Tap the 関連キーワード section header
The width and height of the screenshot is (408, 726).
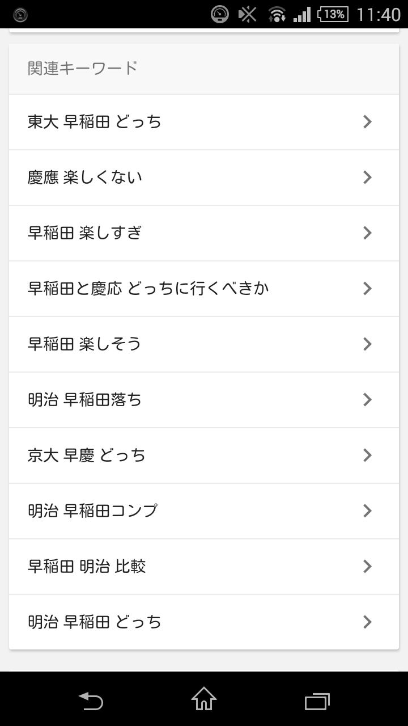click(83, 69)
